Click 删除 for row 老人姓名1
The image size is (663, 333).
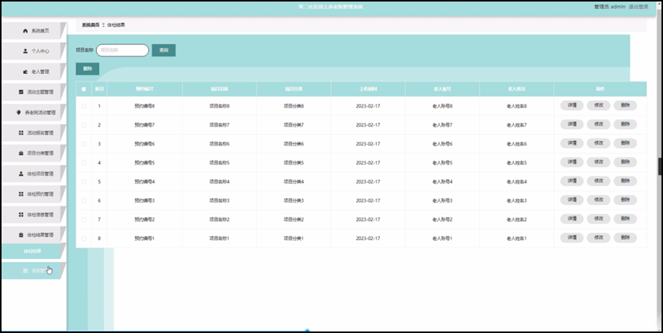pos(626,238)
